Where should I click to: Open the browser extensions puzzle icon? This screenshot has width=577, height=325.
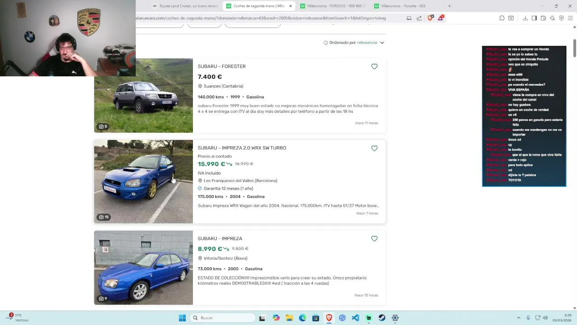(502, 18)
